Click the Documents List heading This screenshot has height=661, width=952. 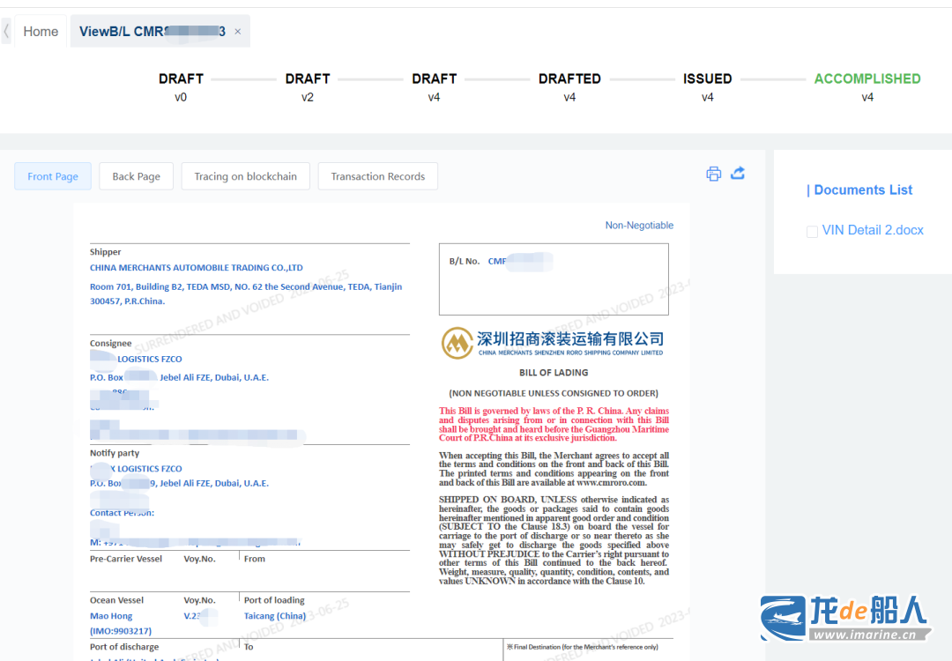(x=862, y=190)
